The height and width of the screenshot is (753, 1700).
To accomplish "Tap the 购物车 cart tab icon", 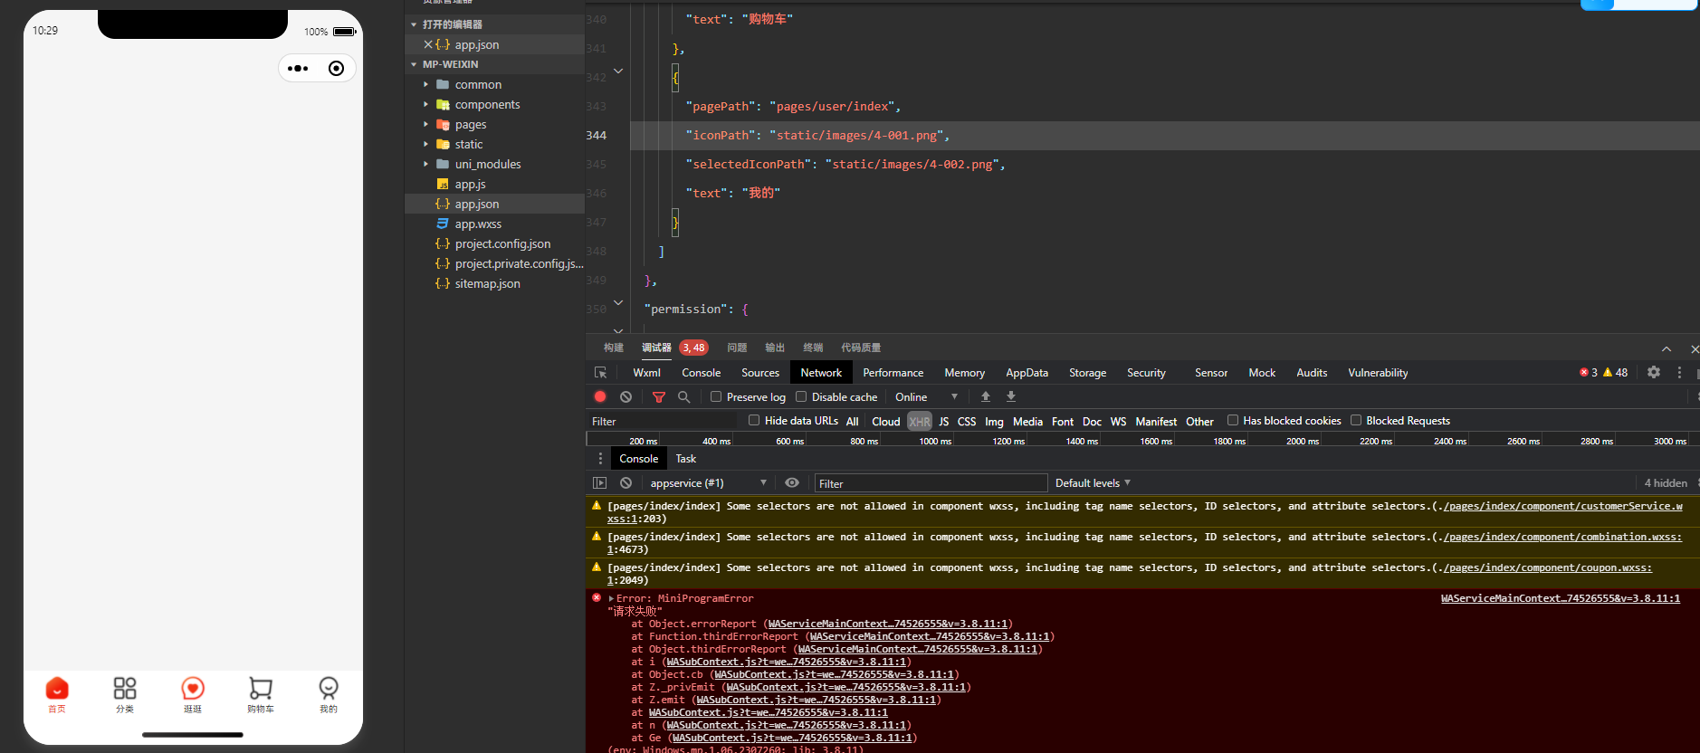I will pos(261,689).
